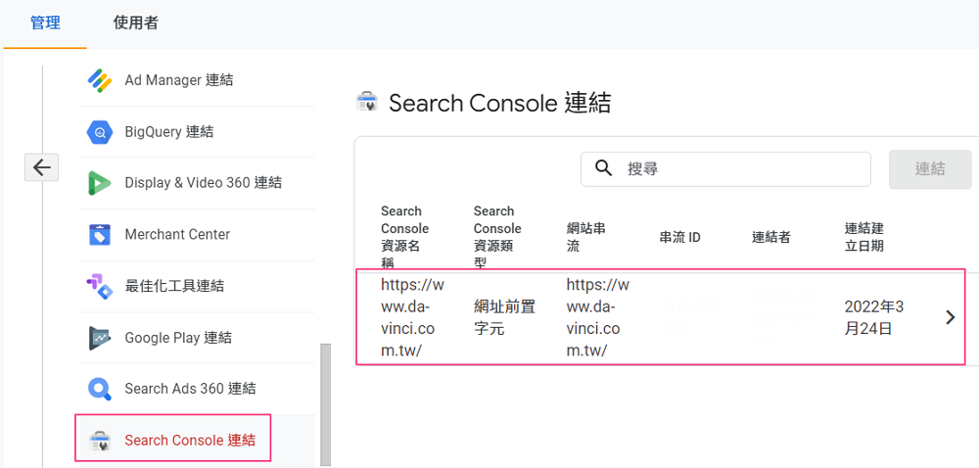Focus the 搜尋 input field

point(725,168)
